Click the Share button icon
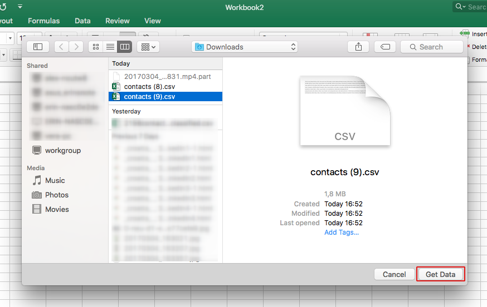The image size is (487, 307). click(358, 47)
